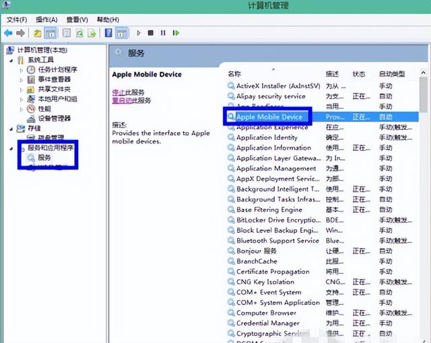431x343 pixels.
Task: Select Storage node icon in tree
Action: pos(21,128)
